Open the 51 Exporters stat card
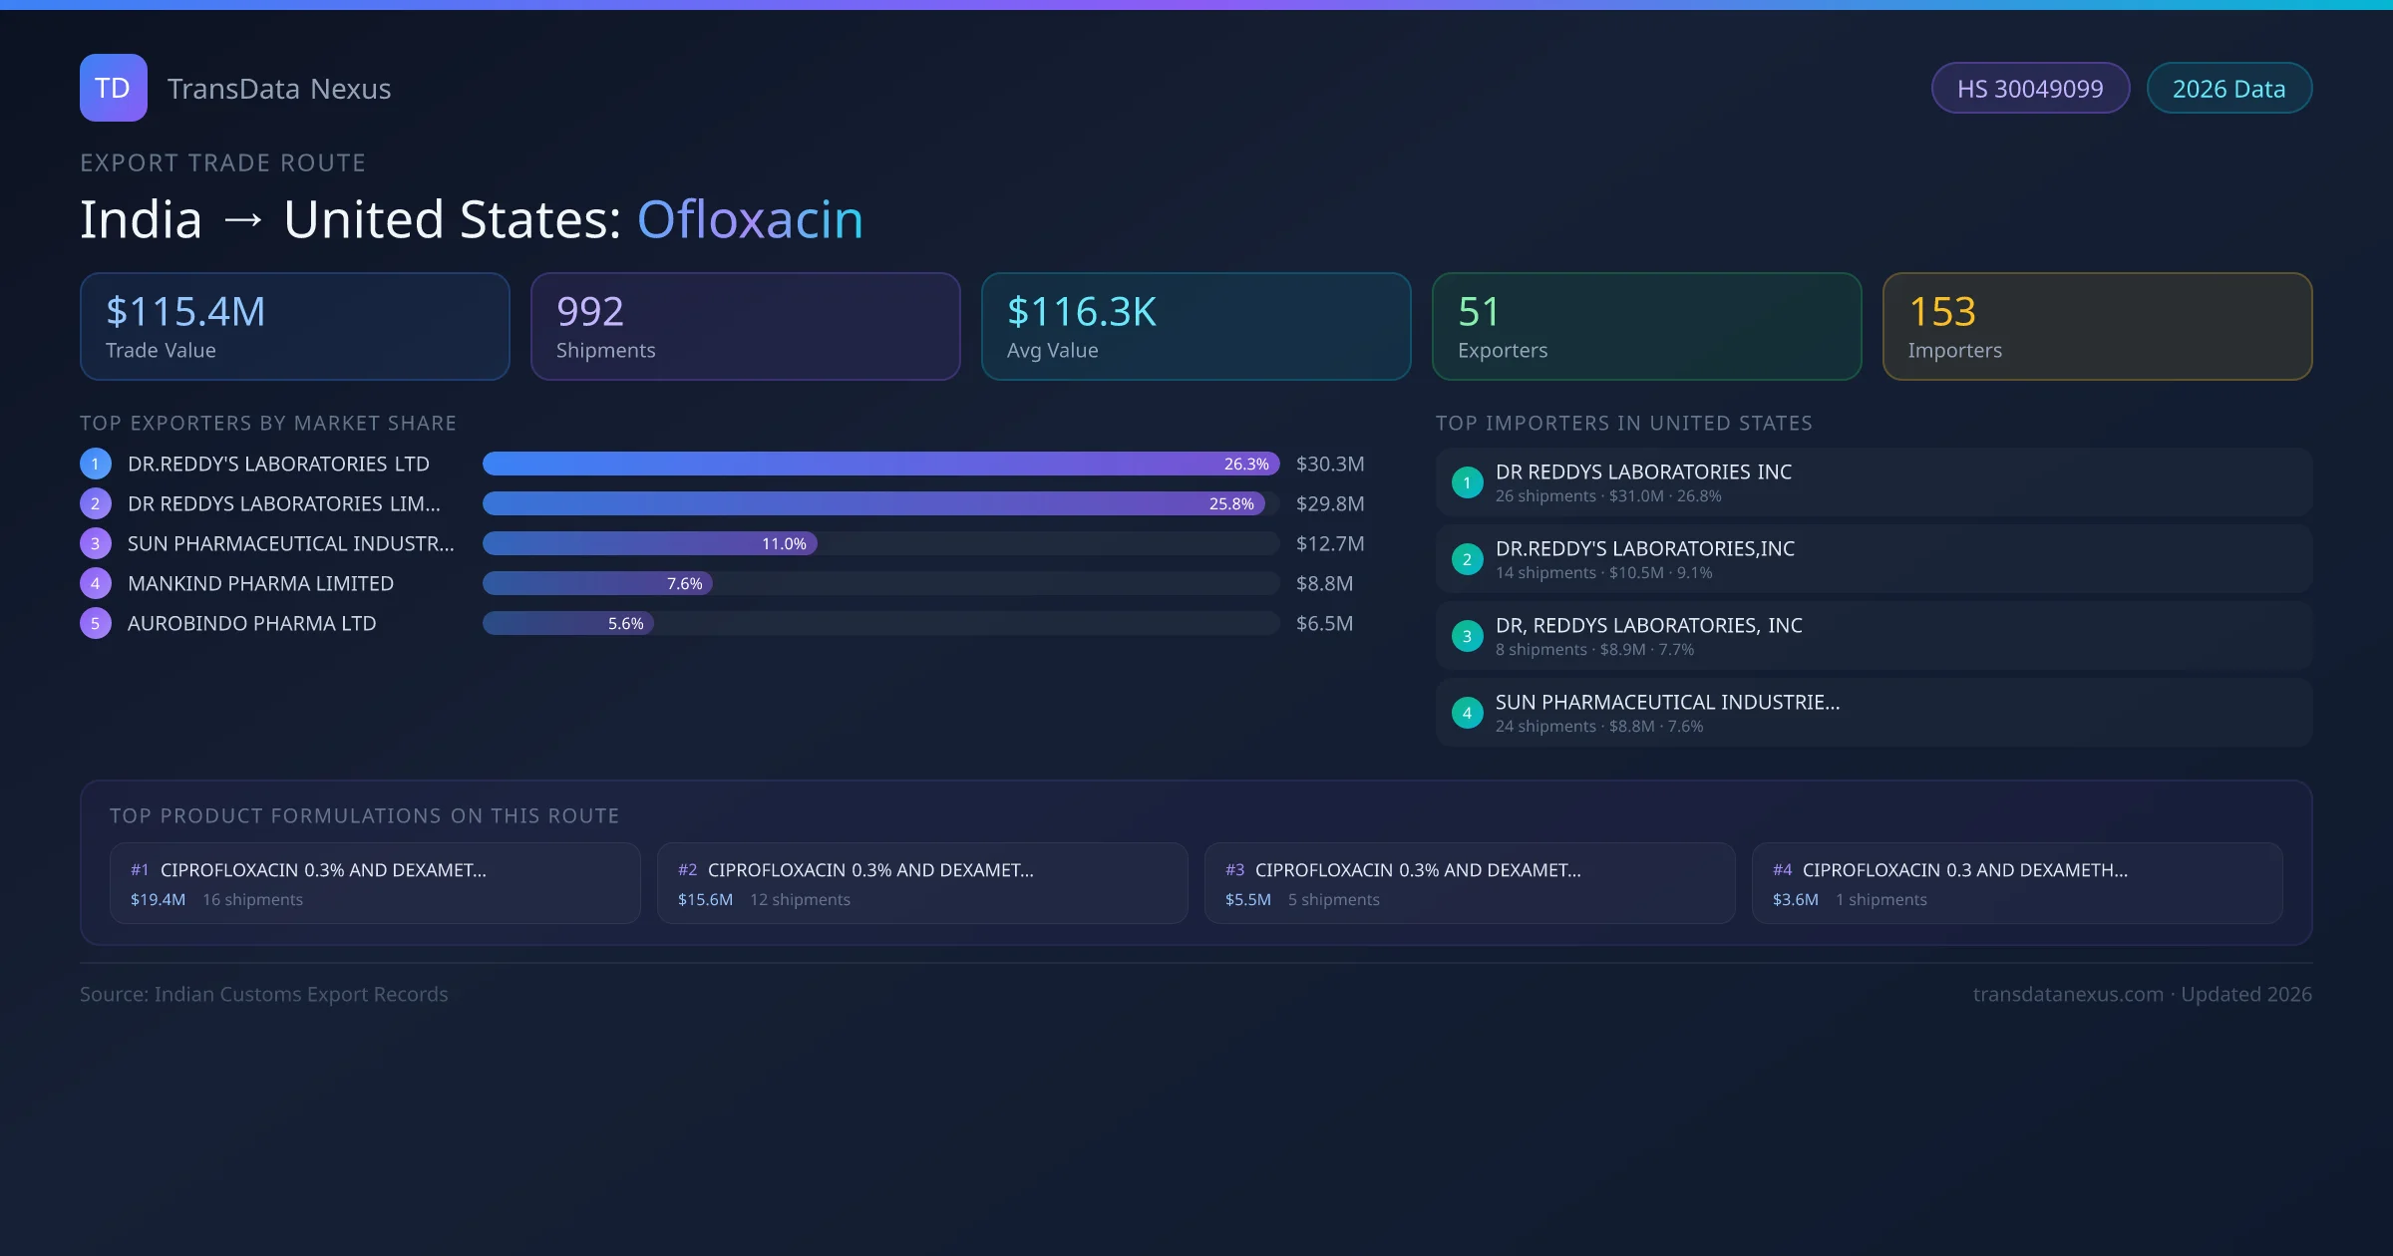Viewport: 2393px width, 1256px height. click(1646, 326)
